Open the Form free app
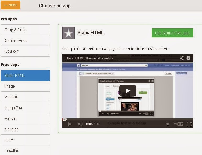The height and width of the screenshot is (155, 202). [25, 140]
